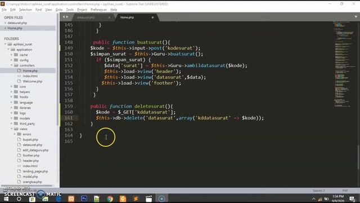This screenshot has height=203, width=360.
Task: Show hidden system tray icons
Action: pyautogui.click(x=314, y=199)
